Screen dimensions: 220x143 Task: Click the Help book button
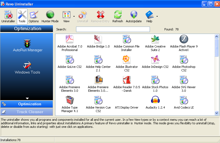[x=149, y=17]
